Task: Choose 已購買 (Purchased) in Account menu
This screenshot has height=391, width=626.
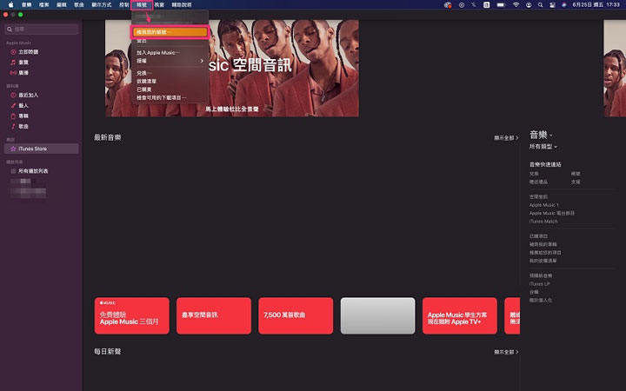Action: (x=170, y=89)
